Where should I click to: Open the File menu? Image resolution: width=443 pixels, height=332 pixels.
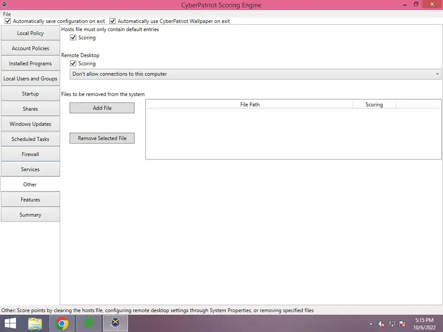coord(7,14)
